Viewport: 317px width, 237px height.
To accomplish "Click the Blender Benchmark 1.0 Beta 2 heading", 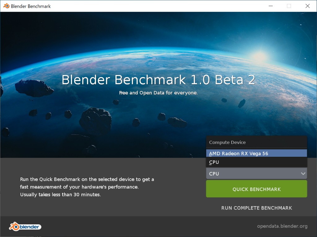I will 158,80.
